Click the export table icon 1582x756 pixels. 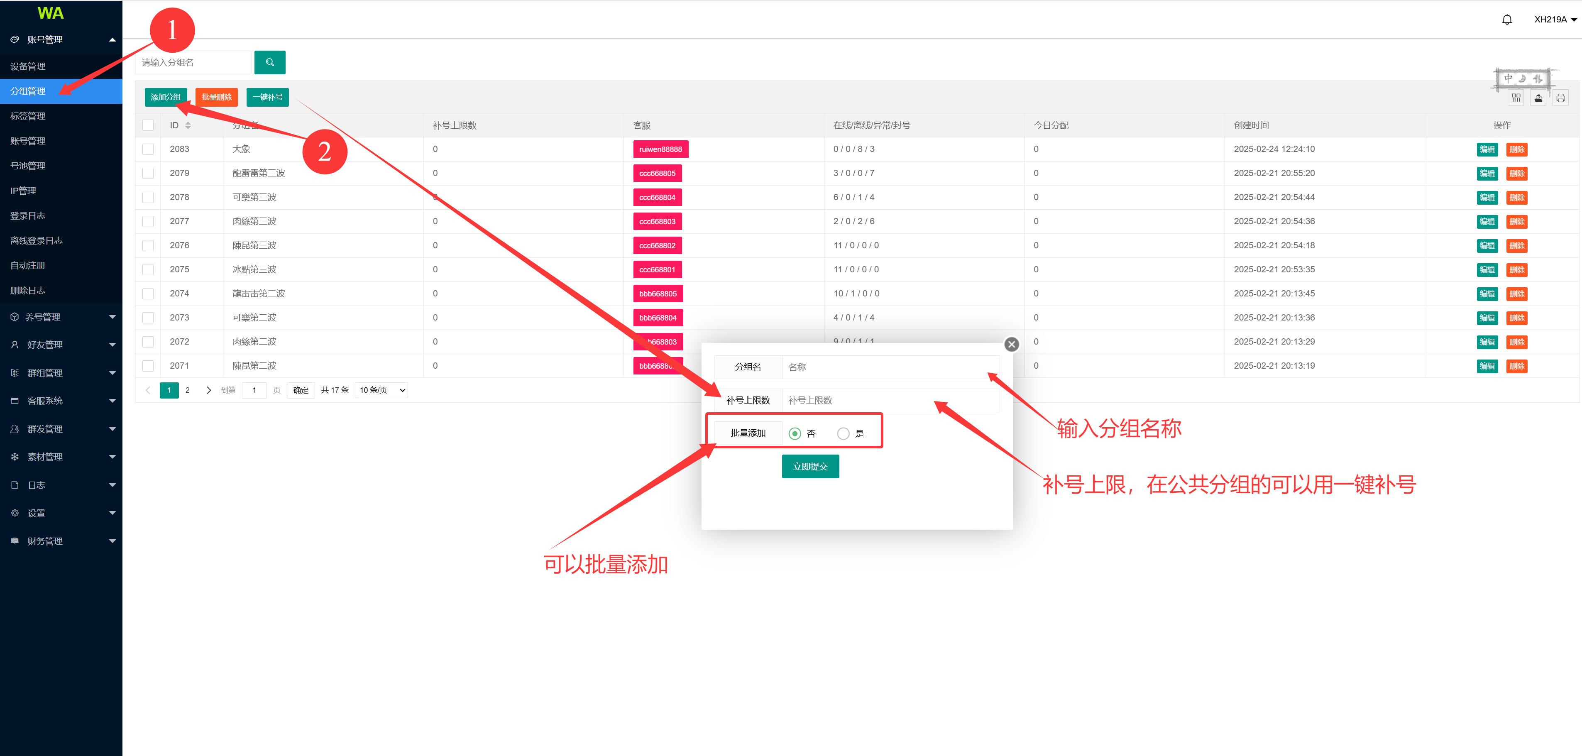pos(1538,98)
